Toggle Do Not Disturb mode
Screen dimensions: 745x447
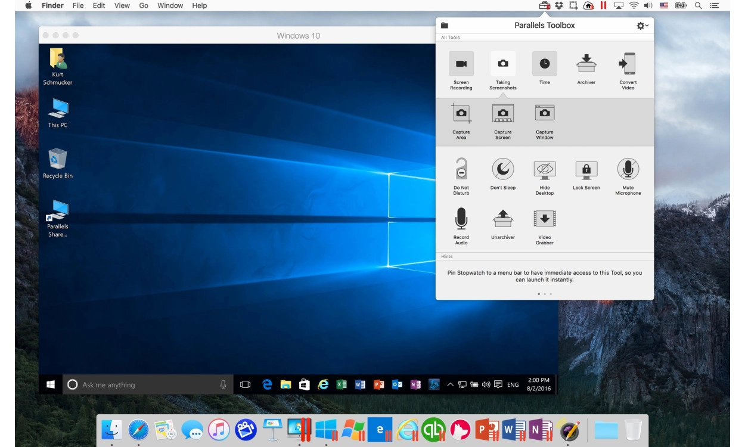[461, 169]
